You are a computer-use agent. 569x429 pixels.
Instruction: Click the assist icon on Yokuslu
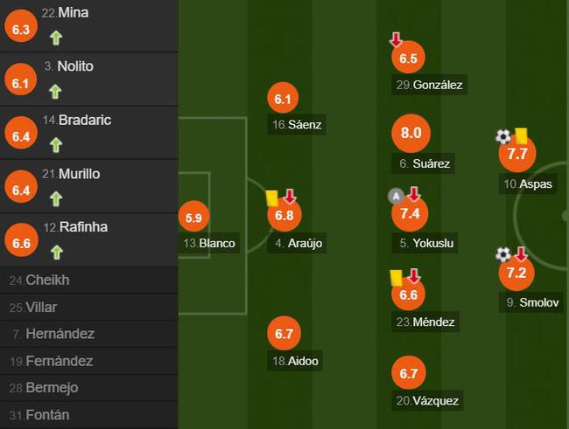pyautogui.click(x=396, y=195)
